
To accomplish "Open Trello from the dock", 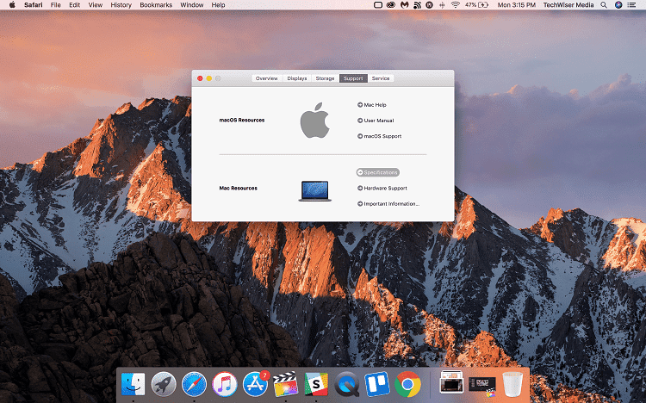I will 377,384.
